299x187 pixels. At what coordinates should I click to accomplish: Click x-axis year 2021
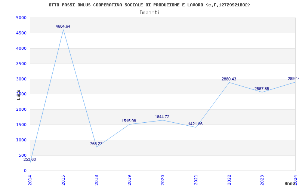(x=196, y=180)
